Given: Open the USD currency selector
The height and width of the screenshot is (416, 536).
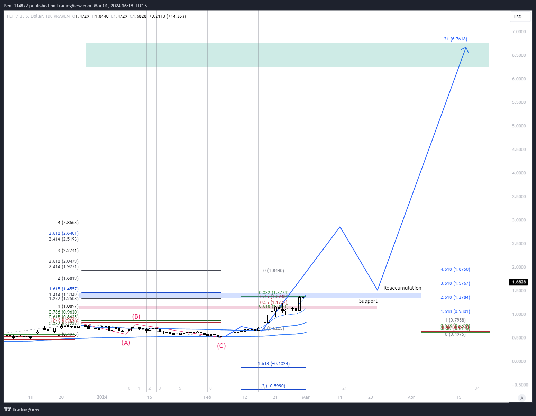Looking at the screenshot, I should [520, 17].
